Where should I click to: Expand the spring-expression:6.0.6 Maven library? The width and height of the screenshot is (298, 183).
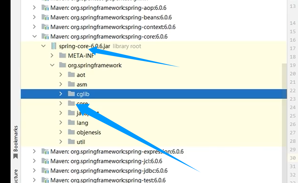(x=34, y=151)
